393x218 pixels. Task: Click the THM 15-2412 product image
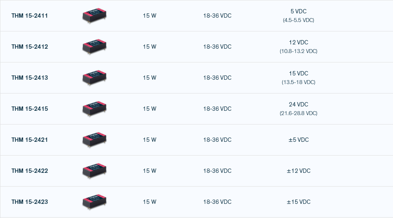coord(95,47)
